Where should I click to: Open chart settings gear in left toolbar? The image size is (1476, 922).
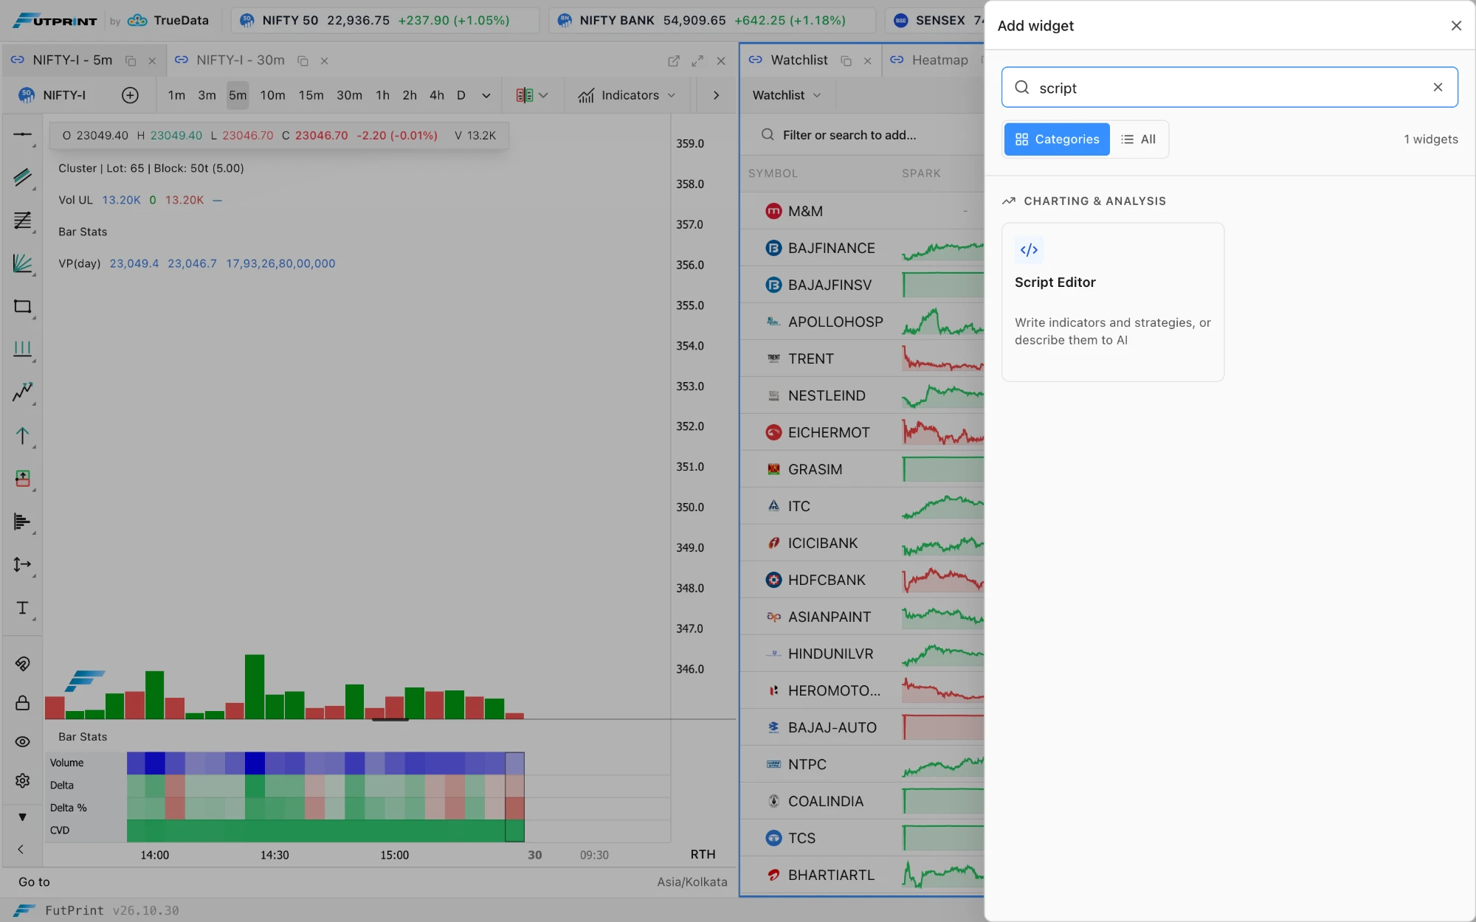click(22, 780)
